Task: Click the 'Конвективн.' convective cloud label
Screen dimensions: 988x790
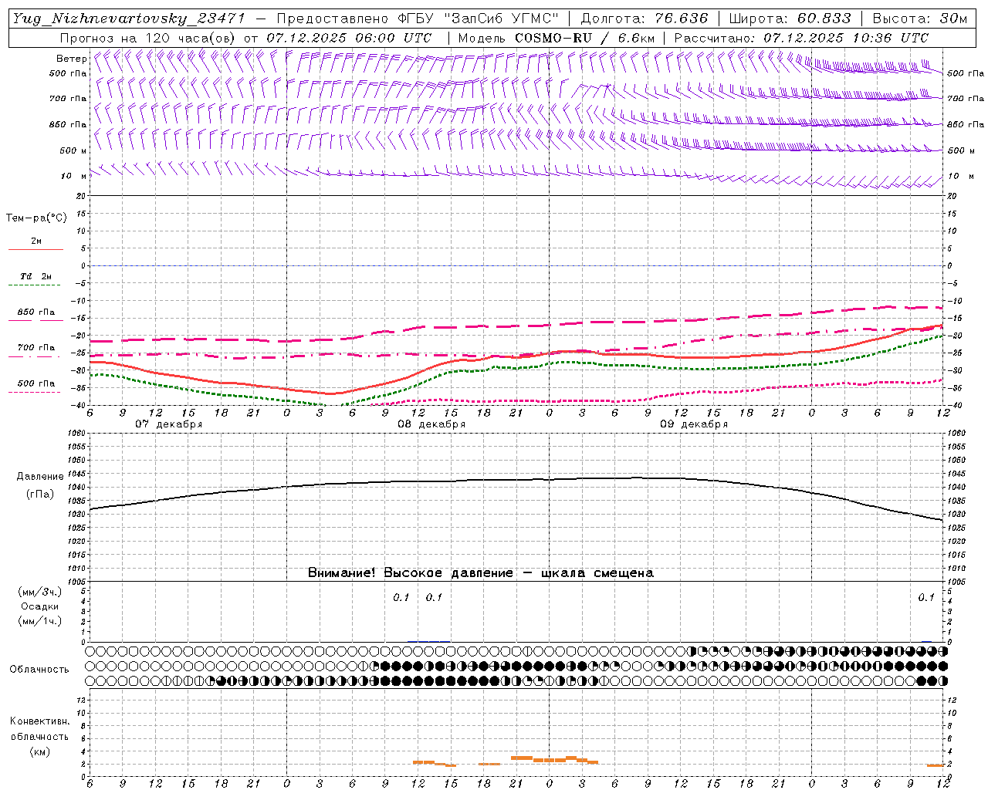Action: point(39,721)
